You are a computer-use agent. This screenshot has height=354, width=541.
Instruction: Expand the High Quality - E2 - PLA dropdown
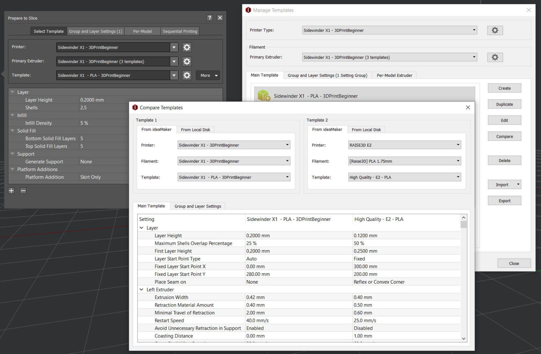tap(404, 177)
